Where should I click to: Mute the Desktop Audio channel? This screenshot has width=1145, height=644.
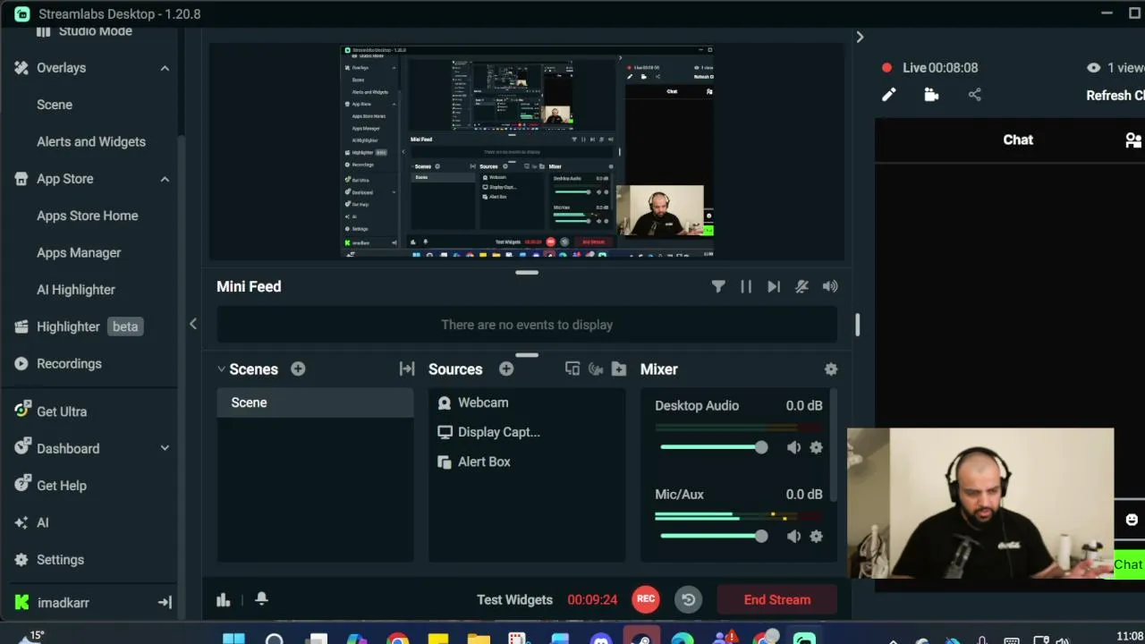[793, 447]
